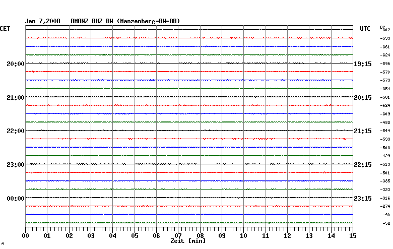Click the UTC time label '19:15'
Screen dimensions: 393x249
pos(363,64)
